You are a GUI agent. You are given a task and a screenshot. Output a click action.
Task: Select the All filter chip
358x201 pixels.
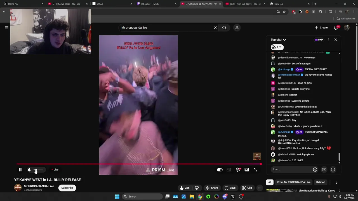270,182
